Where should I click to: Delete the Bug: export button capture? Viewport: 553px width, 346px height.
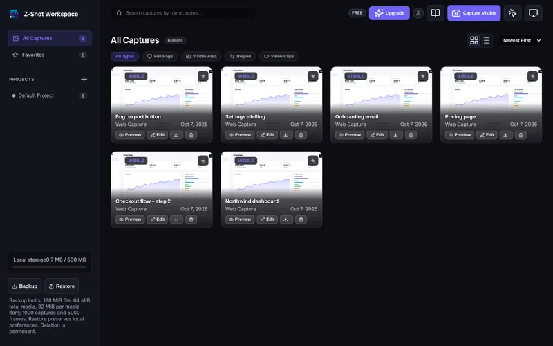191,135
